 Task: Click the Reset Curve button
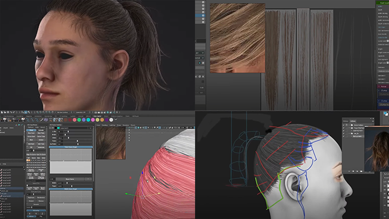click(70, 179)
